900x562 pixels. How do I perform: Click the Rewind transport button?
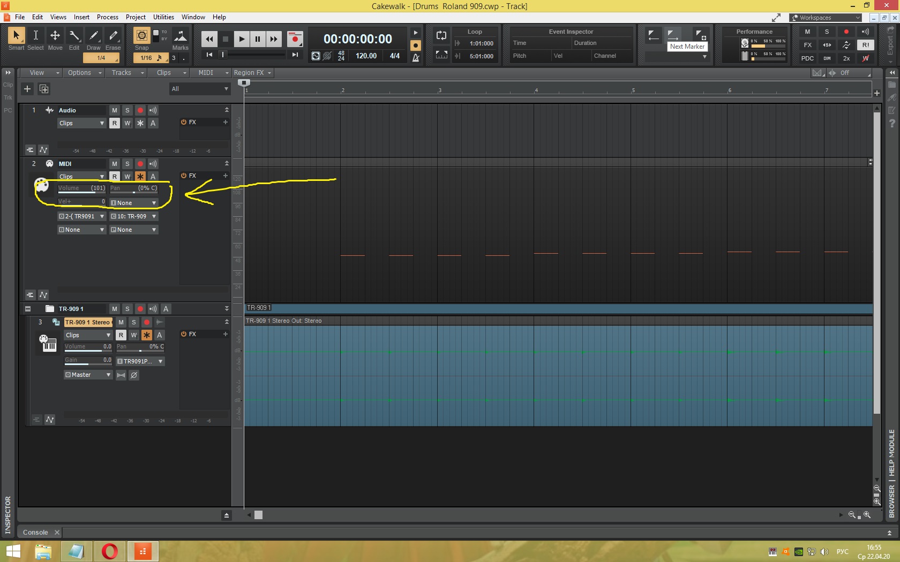(209, 39)
